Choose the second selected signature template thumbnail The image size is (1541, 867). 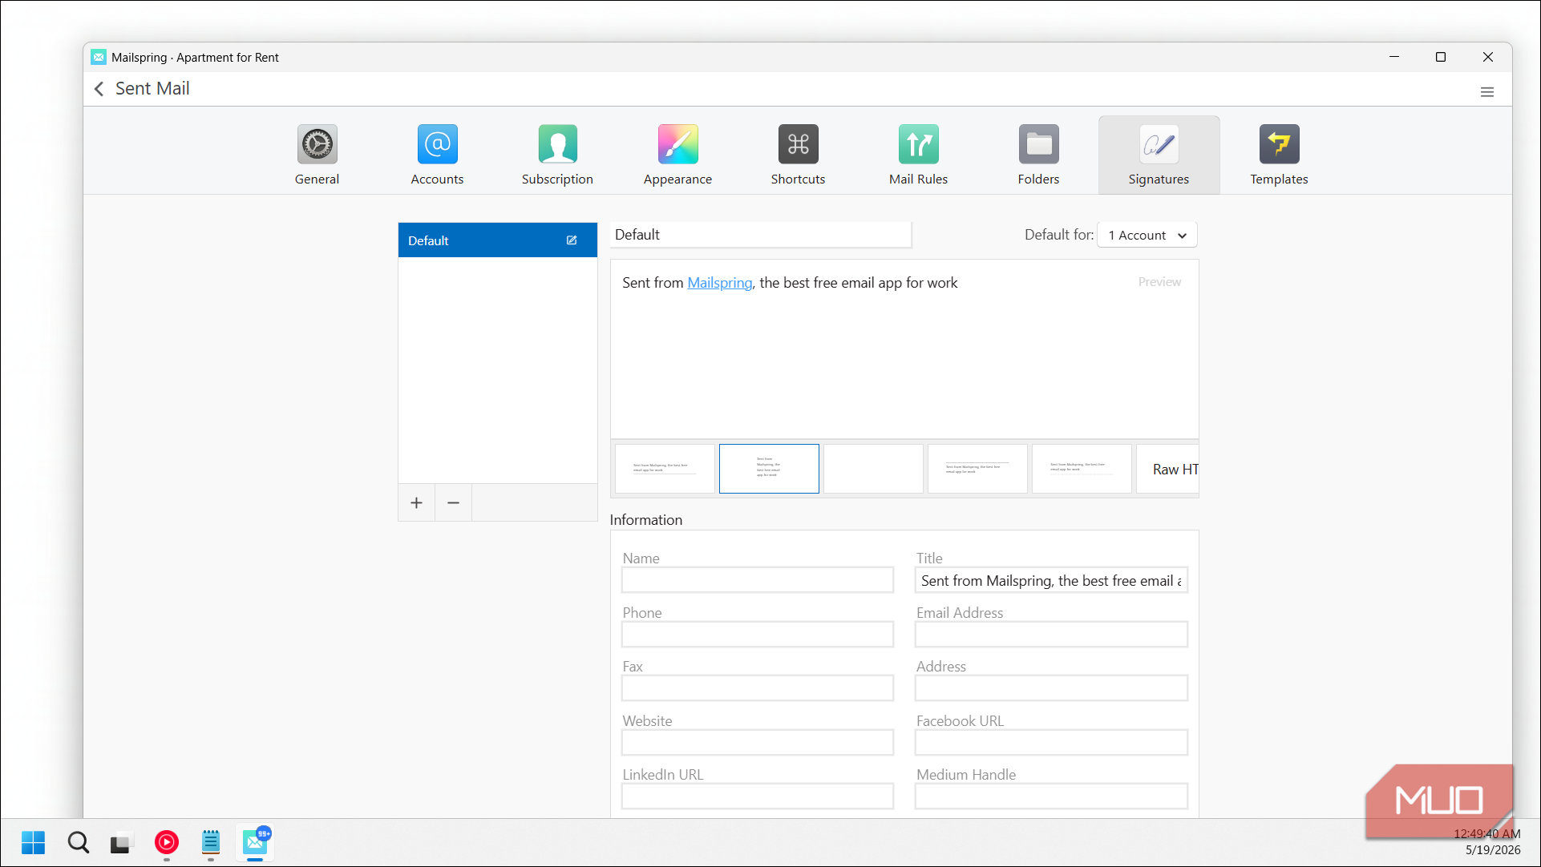pos(769,469)
